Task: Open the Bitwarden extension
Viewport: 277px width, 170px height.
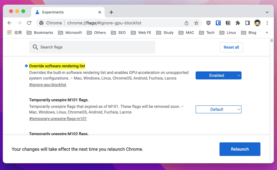Action: coord(218,23)
